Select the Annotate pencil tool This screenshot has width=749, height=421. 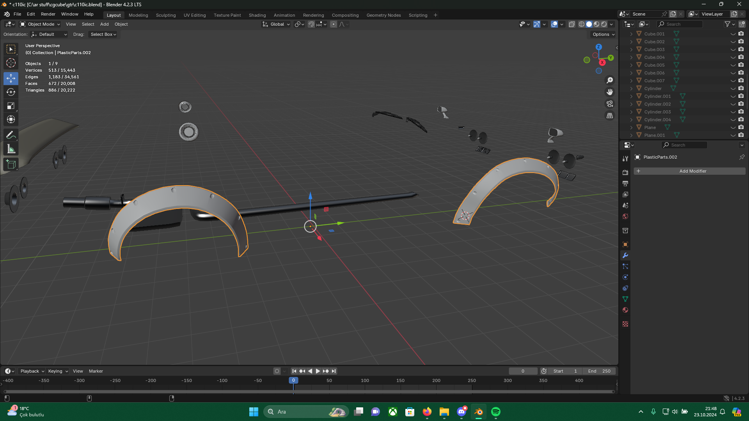coord(11,135)
